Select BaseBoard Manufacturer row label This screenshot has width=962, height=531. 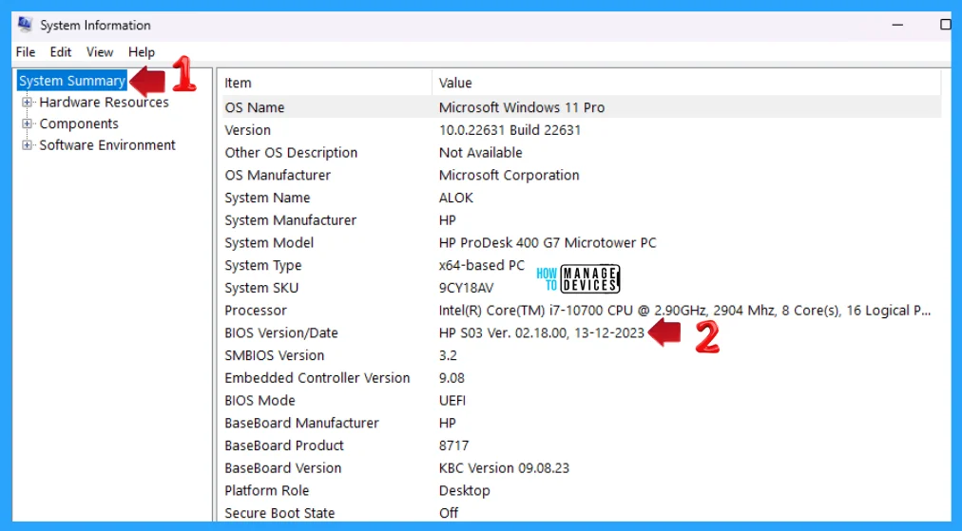pyautogui.click(x=301, y=423)
